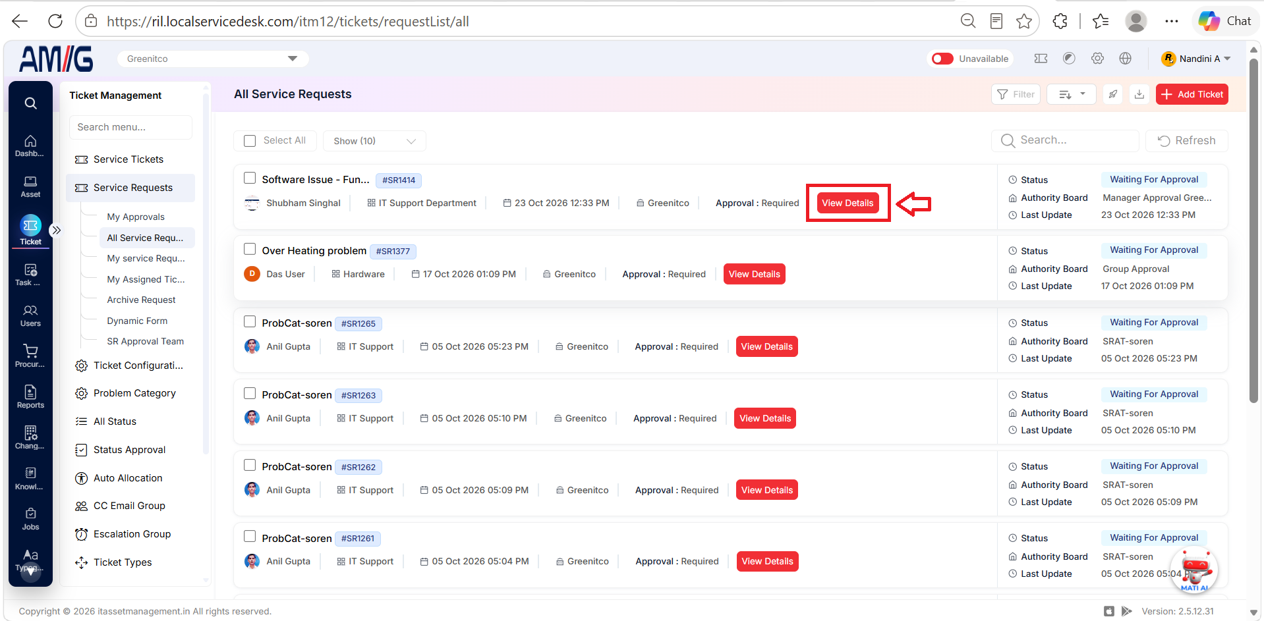1264x621 pixels.
Task: Click the Search menu input field
Action: 130,127
